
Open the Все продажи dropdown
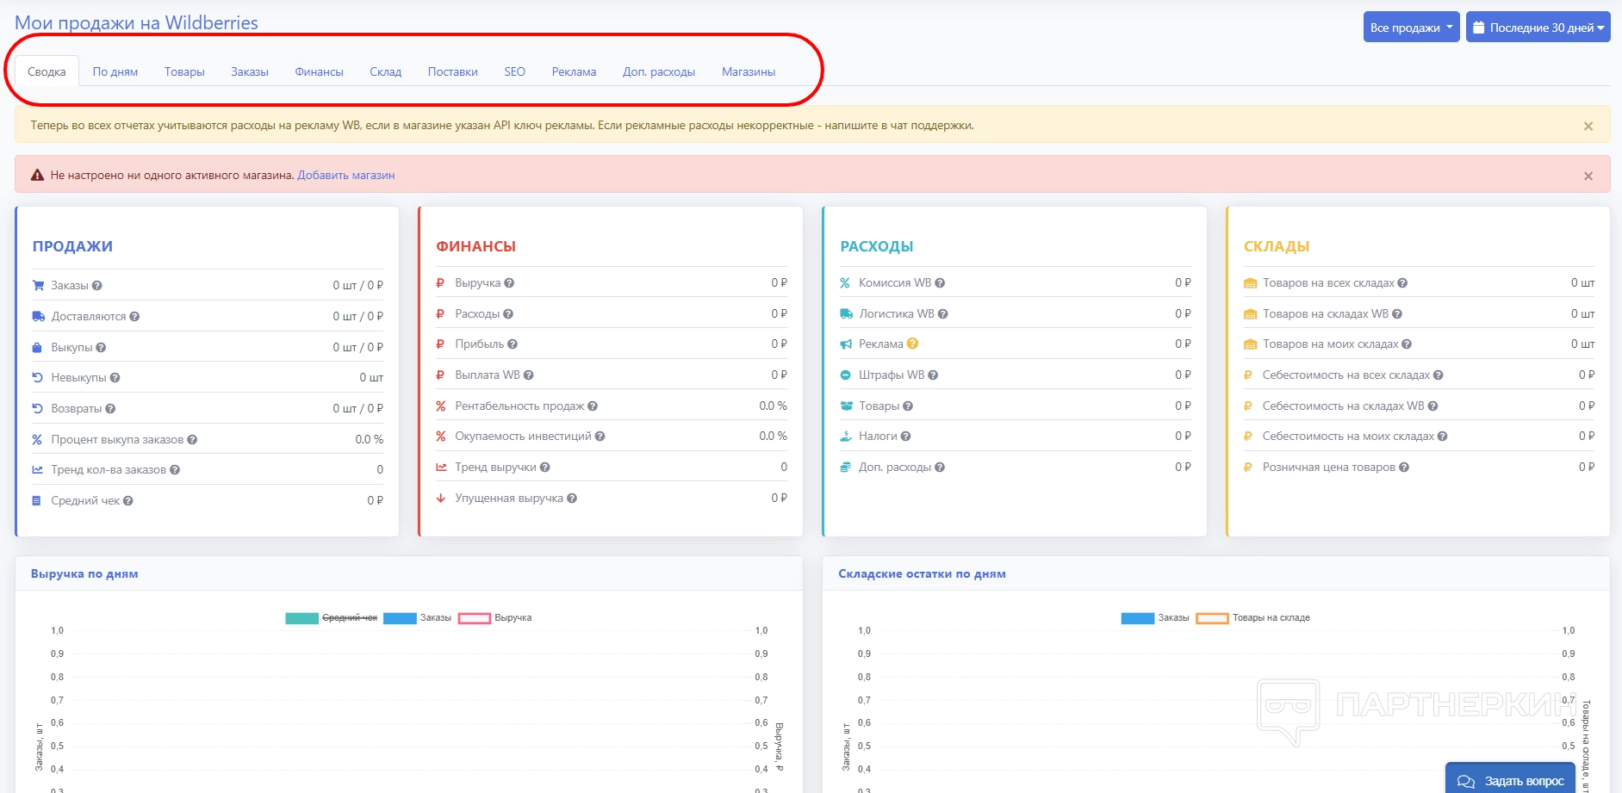click(x=1411, y=28)
